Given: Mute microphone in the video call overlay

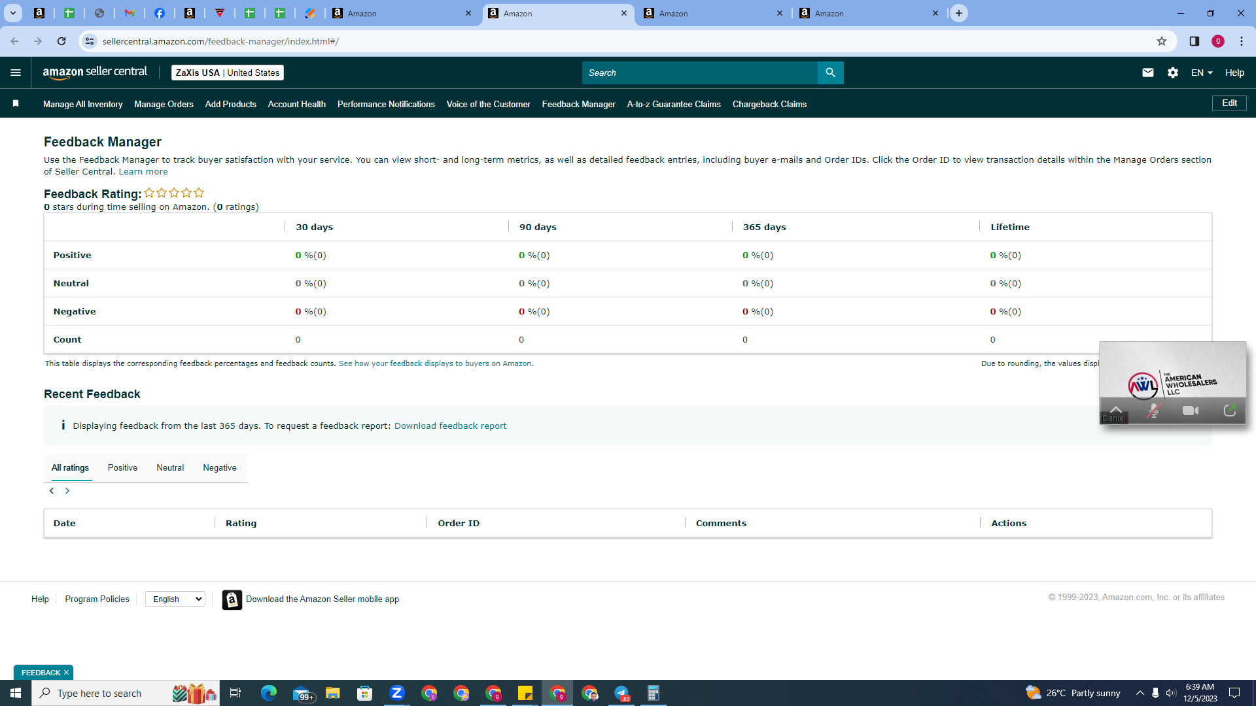Looking at the screenshot, I should click(x=1154, y=411).
